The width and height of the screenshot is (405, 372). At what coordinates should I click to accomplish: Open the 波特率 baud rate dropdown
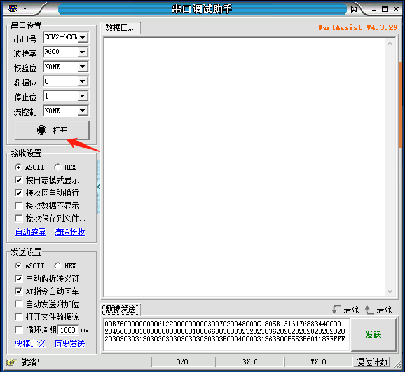[83, 52]
